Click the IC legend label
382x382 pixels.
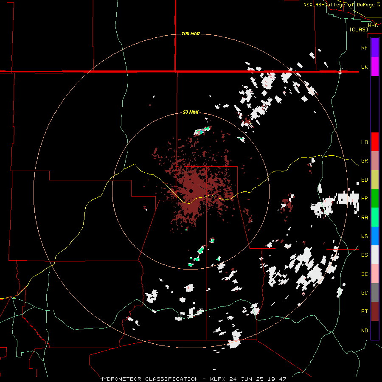tap(364, 274)
